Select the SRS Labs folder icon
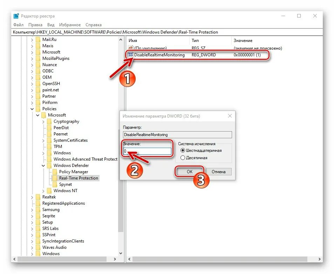The width and height of the screenshot is (334, 274). pos(38,229)
